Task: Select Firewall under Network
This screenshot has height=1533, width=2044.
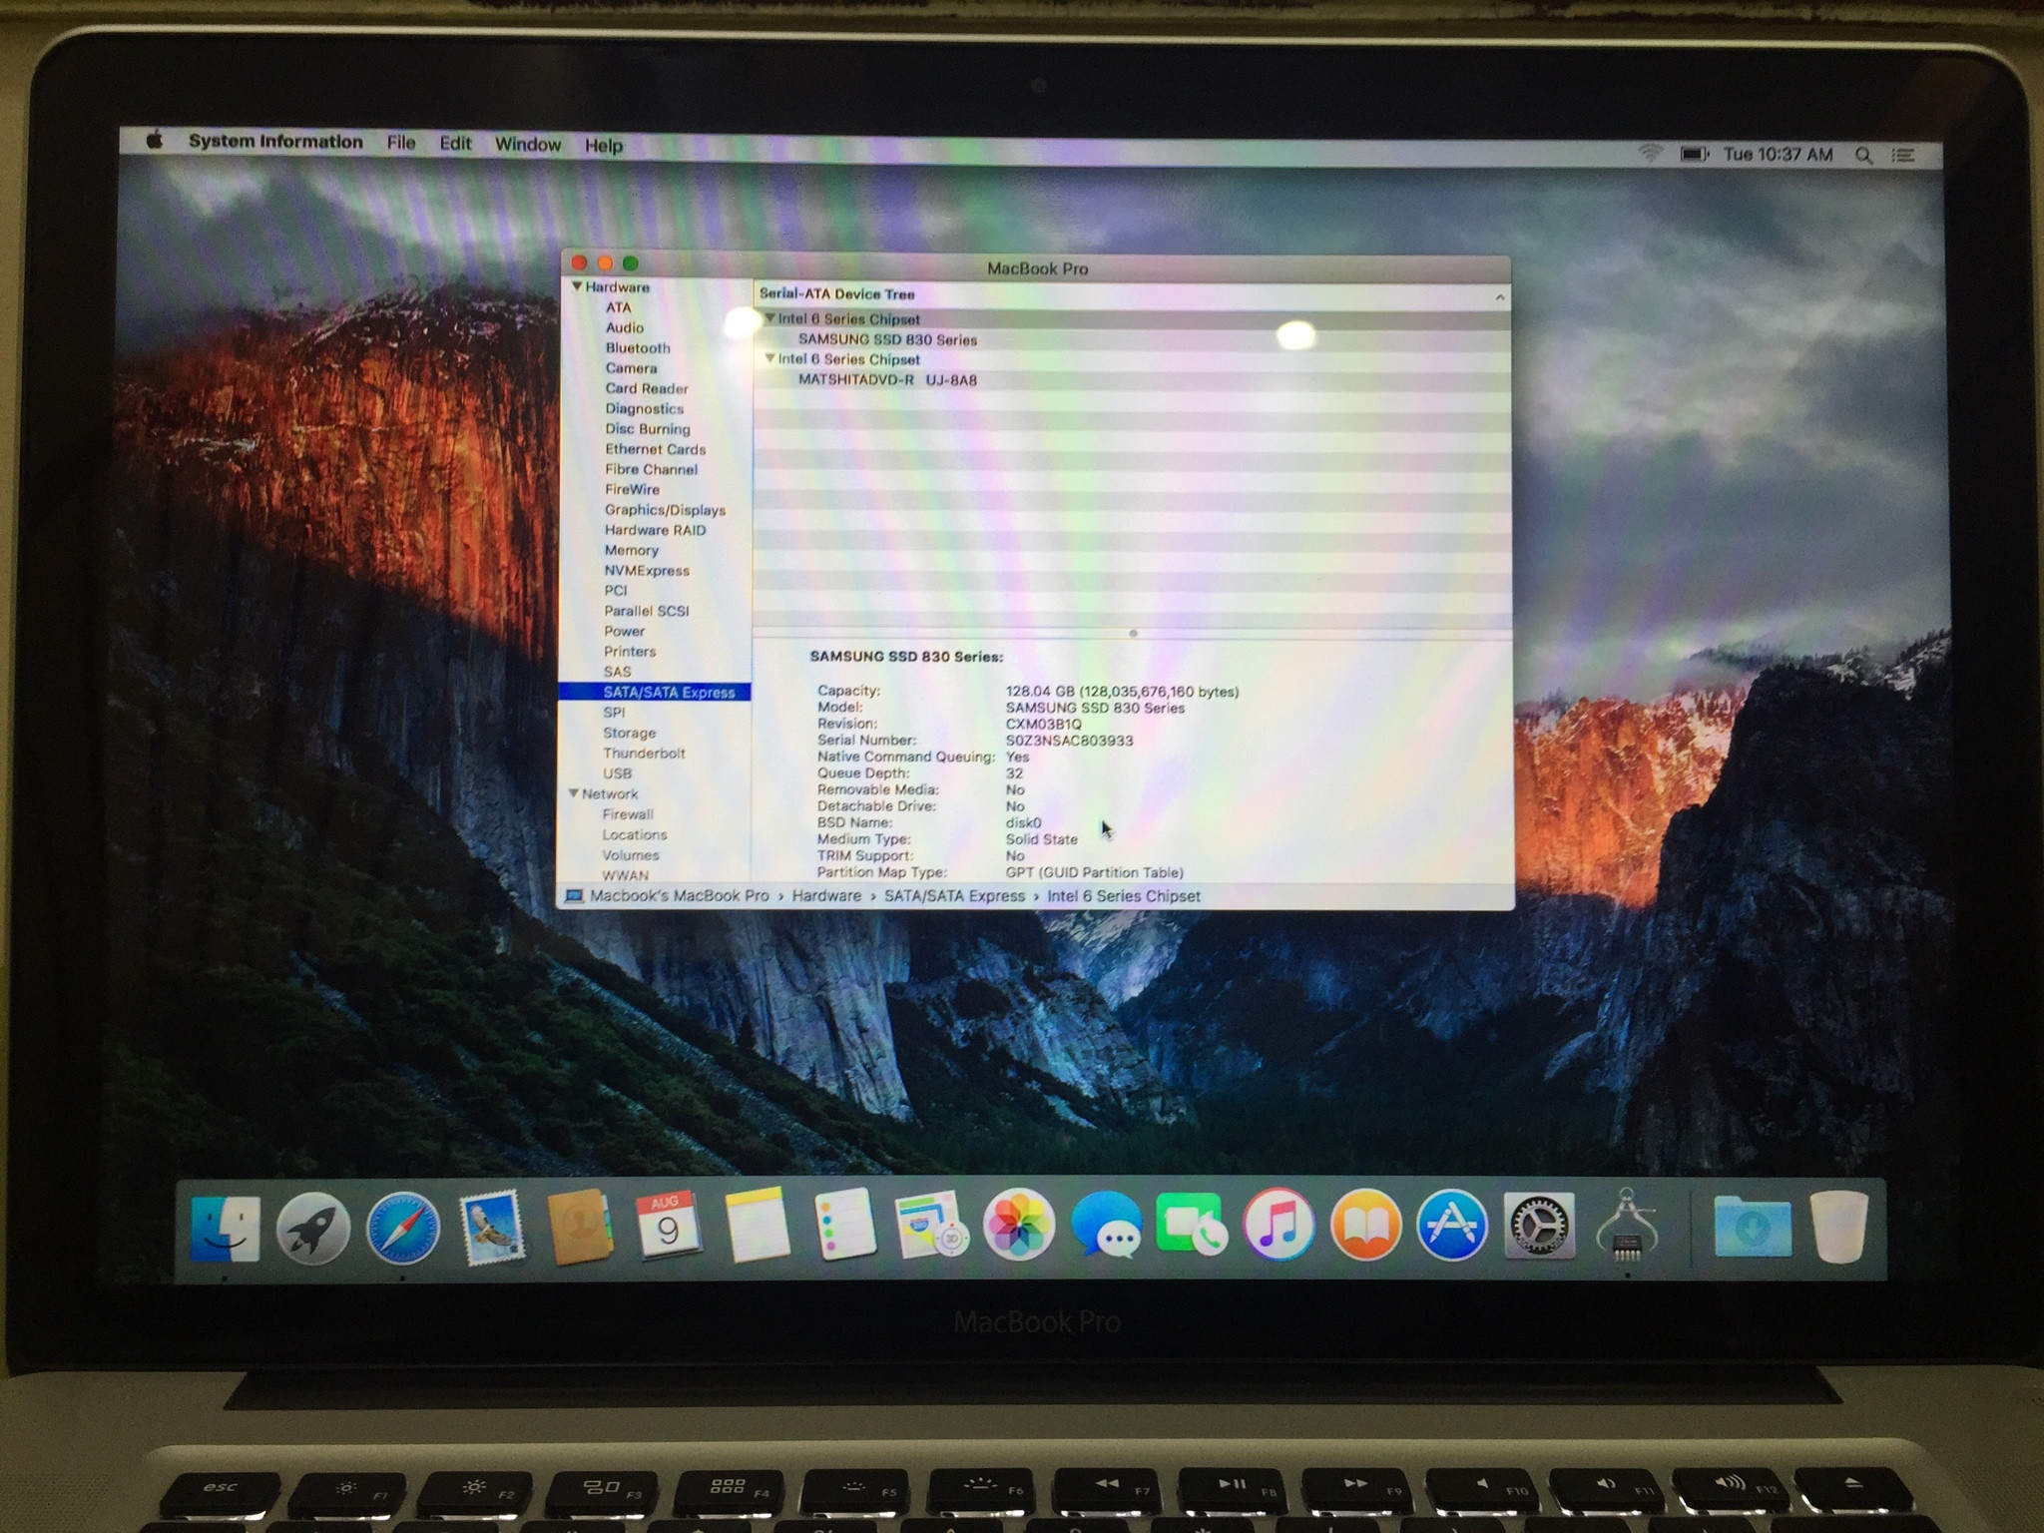Action: 628,814
